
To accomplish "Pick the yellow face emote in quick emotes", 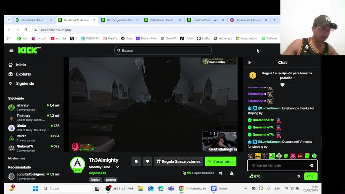I will click(258, 156).
